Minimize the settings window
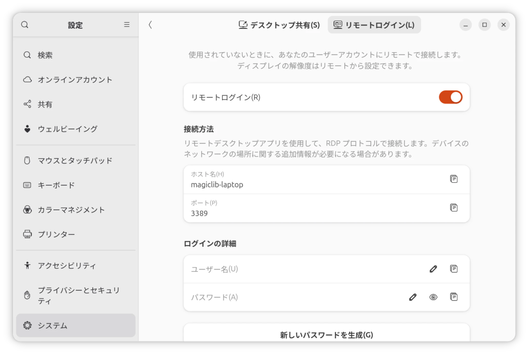The height and width of the screenshot is (354, 528). [x=465, y=25]
